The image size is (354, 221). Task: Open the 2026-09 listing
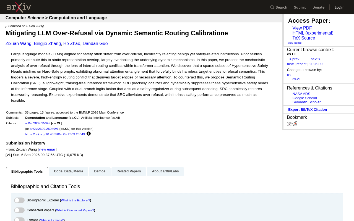pos(316,64)
